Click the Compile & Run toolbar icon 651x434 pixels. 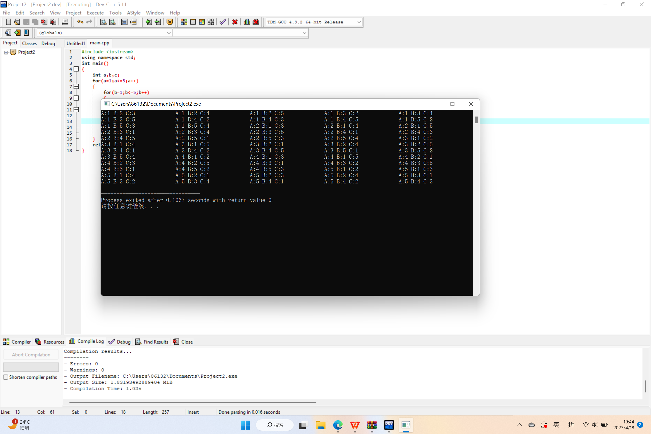coord(202,22)
